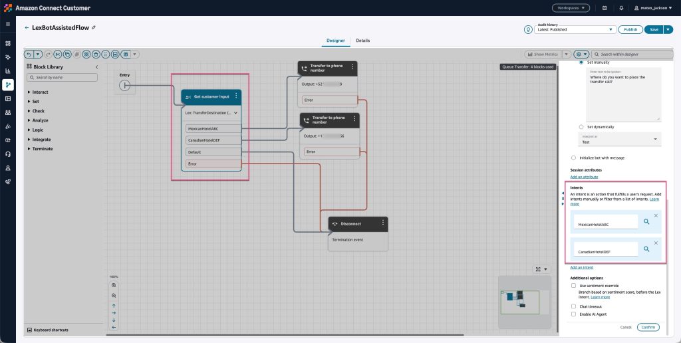Cut the selected block with the scissors icon
This screenshot has width=681, height=343.
(x=57, y=55)
